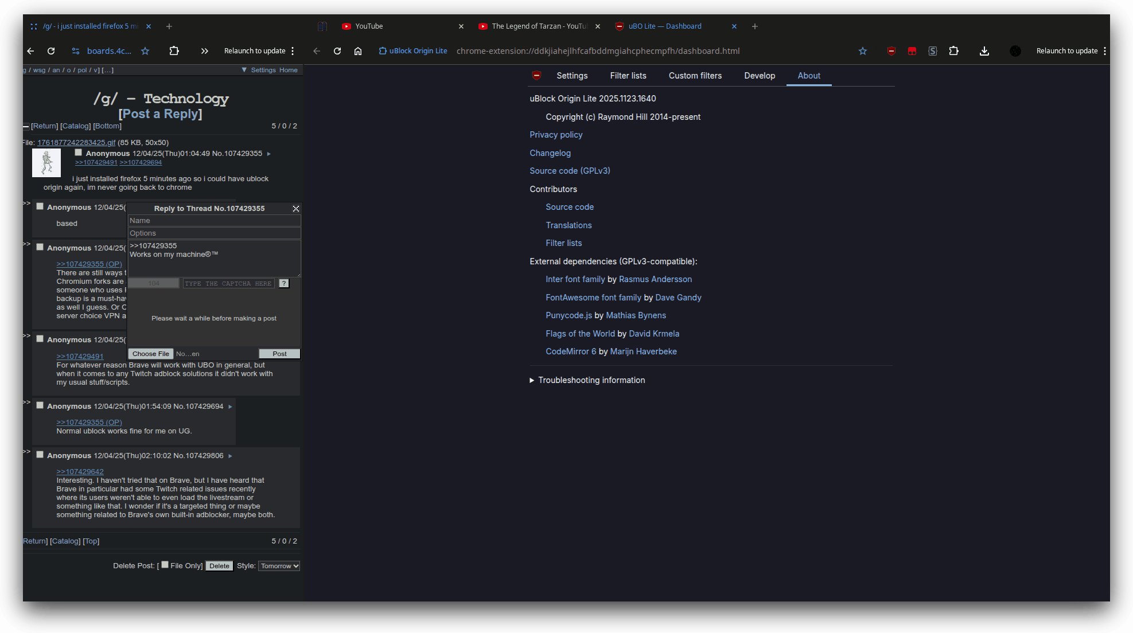The height and width of the screenshot is (633, 1133).
Task: Open the Privacy policy link
Action: coord(556,135)
